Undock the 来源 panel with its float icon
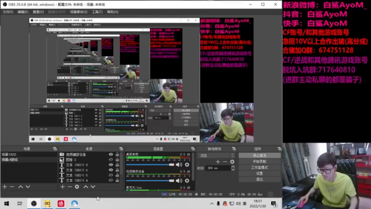371x209 pixels. point(121,149)
